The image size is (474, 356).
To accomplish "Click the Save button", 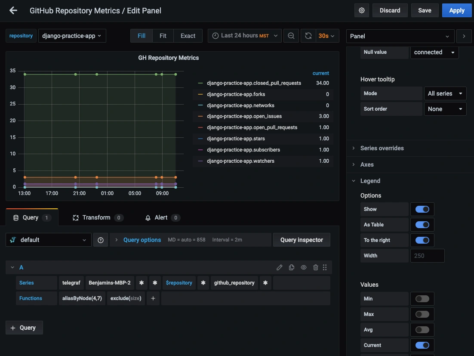I will pos(425,11).
